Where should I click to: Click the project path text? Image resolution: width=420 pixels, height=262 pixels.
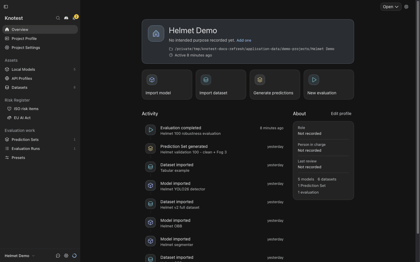254,49
